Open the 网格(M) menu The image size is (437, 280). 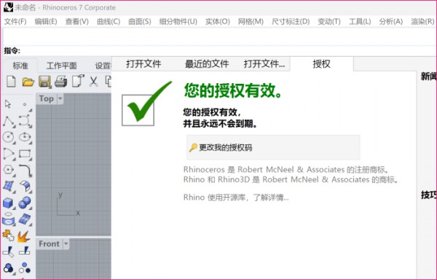pos(251,21)
